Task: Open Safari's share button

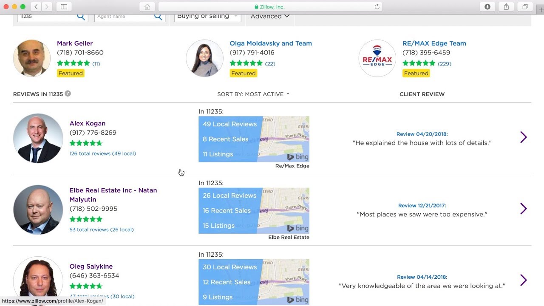Action: coord(506,7)
